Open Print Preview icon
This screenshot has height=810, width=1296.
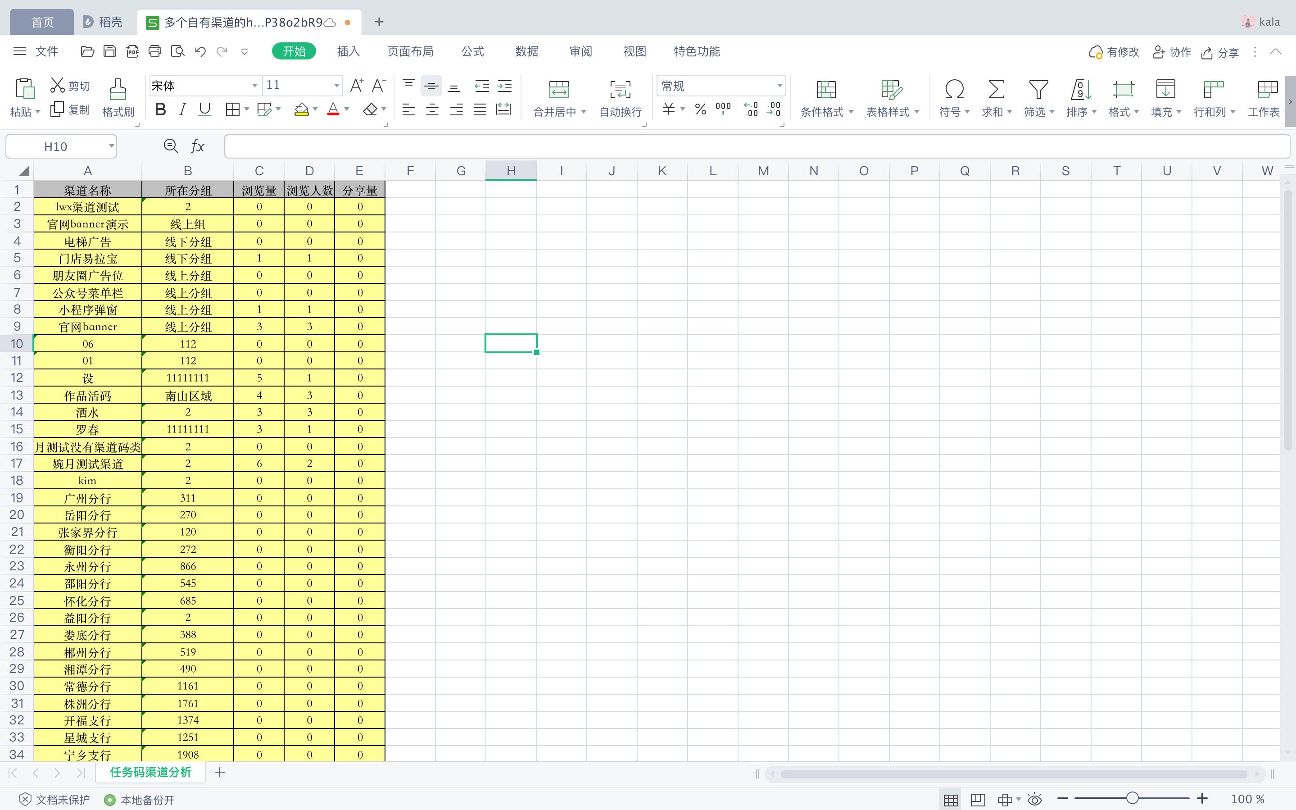tap(177, 51)
